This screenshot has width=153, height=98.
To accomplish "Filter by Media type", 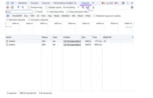I will [x=57, y=16].
